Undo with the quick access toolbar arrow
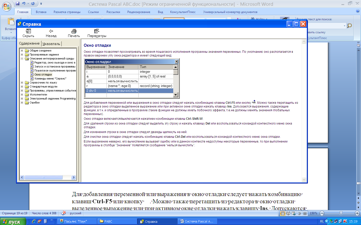The image size is (361, 225). pyautogui.click(x=24, y=3)
